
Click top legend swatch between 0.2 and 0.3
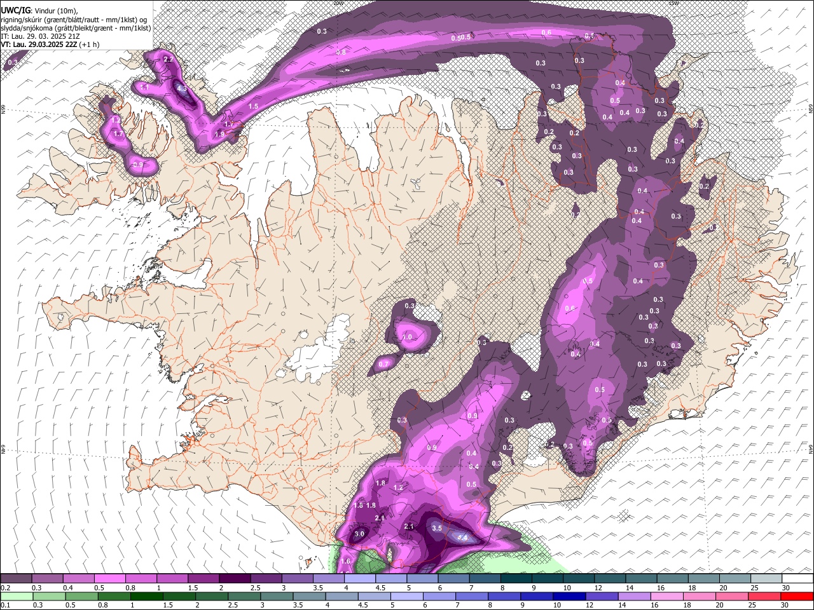[x=16, y=579]
